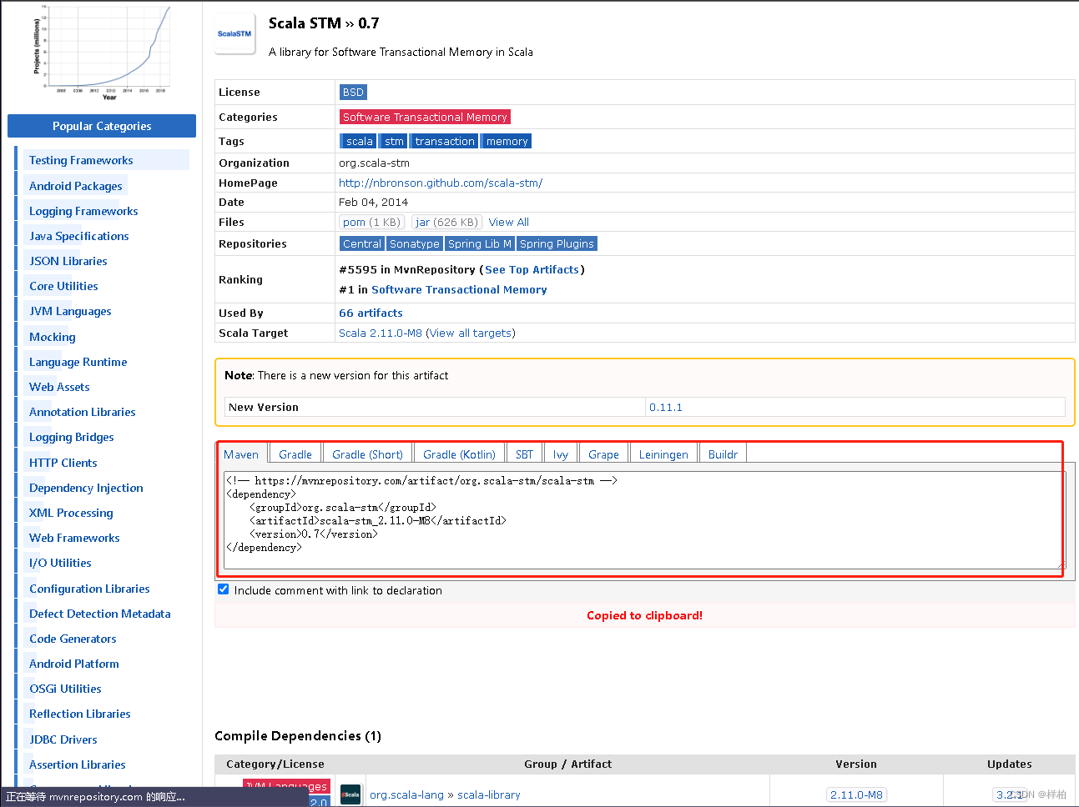
Task: Open the Web Assets category
Action: point(59,388)
